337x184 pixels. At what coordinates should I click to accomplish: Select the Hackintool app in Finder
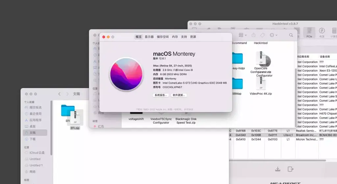[x=261, y=43]
